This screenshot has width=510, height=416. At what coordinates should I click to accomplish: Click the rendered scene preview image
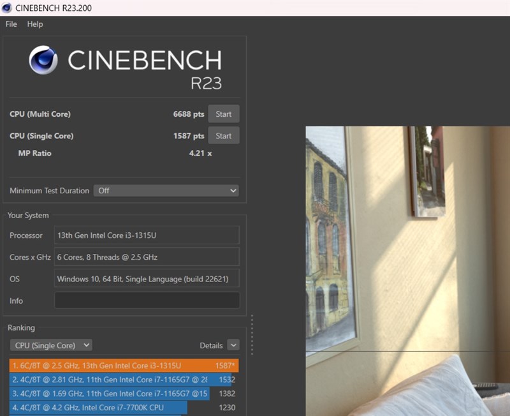[407, 271]
